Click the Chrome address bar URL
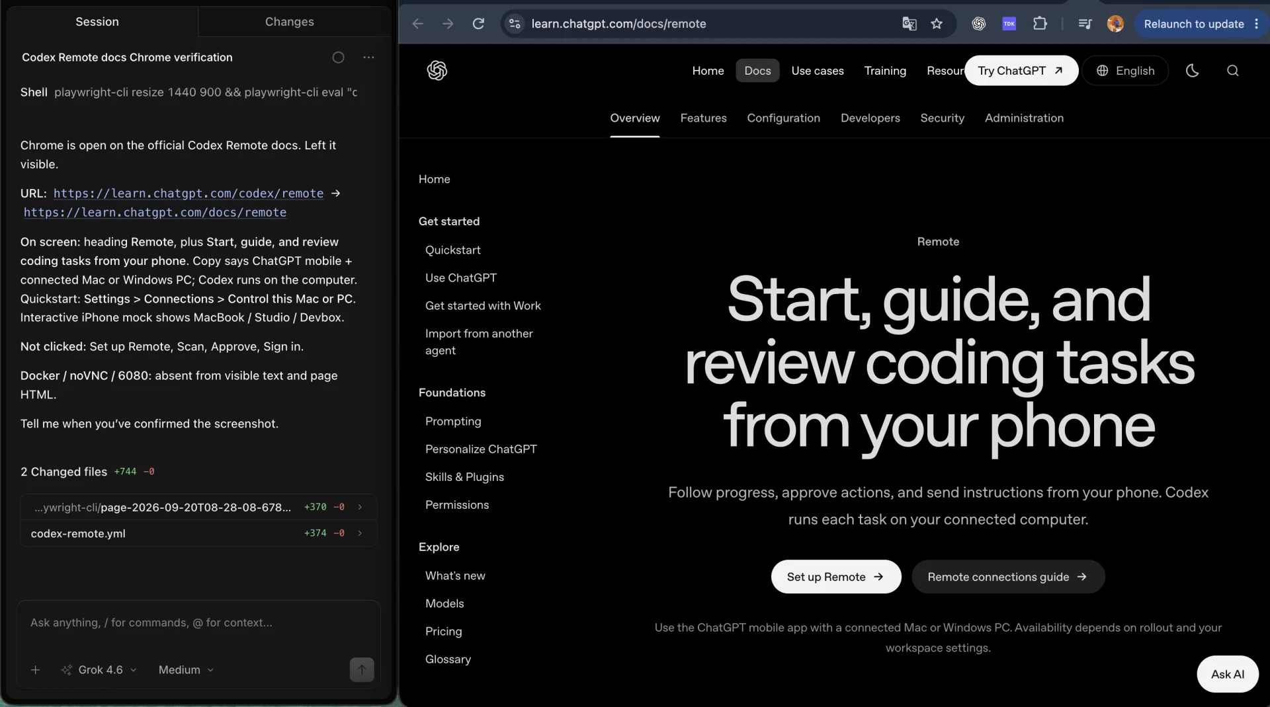This screenshot has height=707, width=1270. [x=618, y=24]
